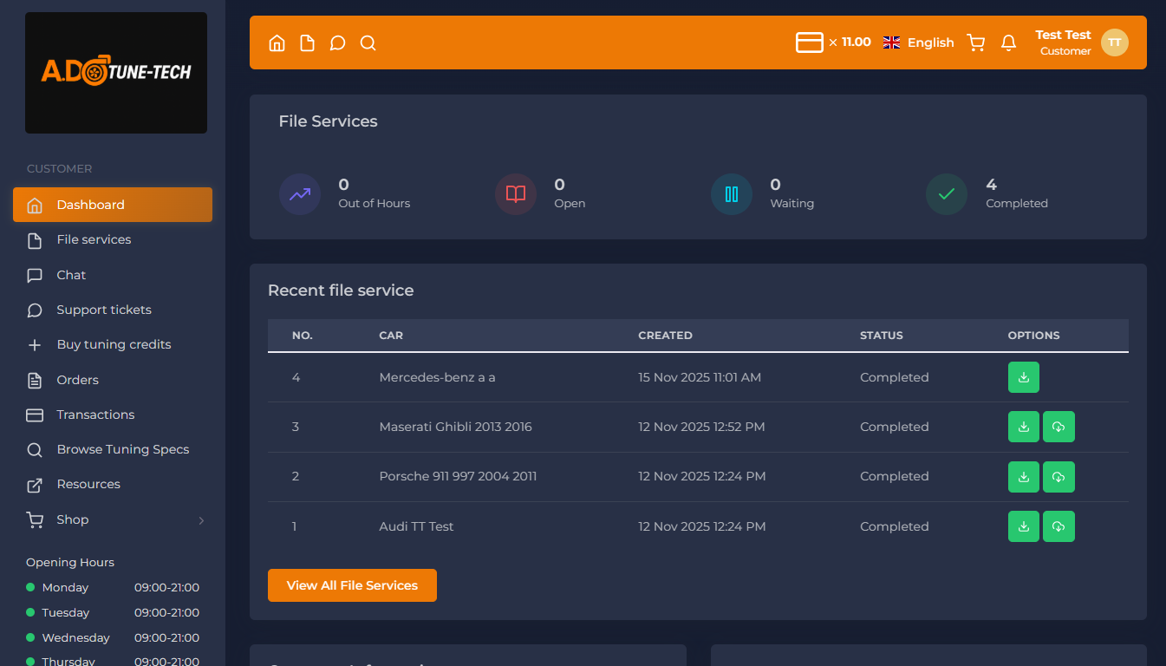Click the Waiting pause icon
Screen dimensions: 1166x666
732,194
